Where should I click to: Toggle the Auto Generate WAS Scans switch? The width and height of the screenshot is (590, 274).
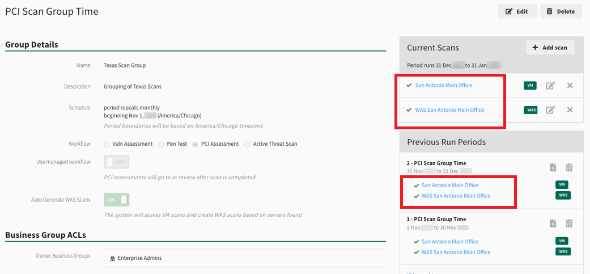pyautogui.click(x=117, y=200)
